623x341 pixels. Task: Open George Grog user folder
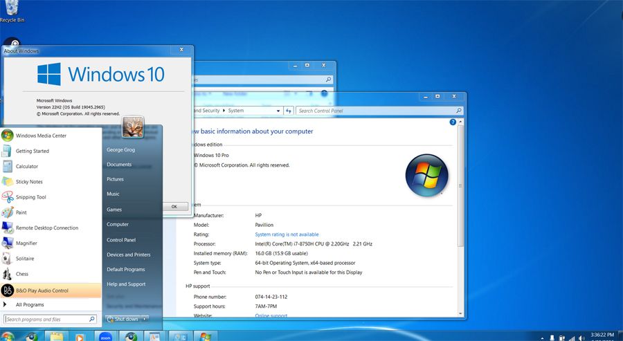point(120,149)
